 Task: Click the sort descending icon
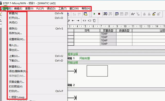click(79, 14)
